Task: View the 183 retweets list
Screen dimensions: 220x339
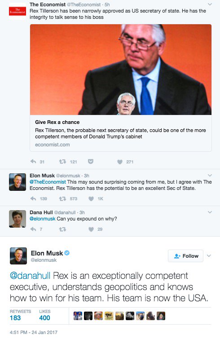Action: pyautogui.click(x=20, y=315)
